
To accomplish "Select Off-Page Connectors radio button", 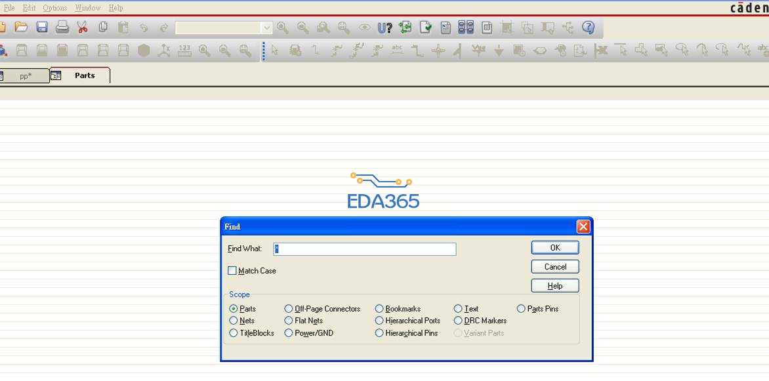I will pos(289,309).
